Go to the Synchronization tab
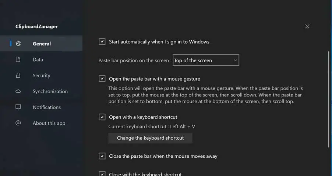332x176 pixels. click(50, 91)
